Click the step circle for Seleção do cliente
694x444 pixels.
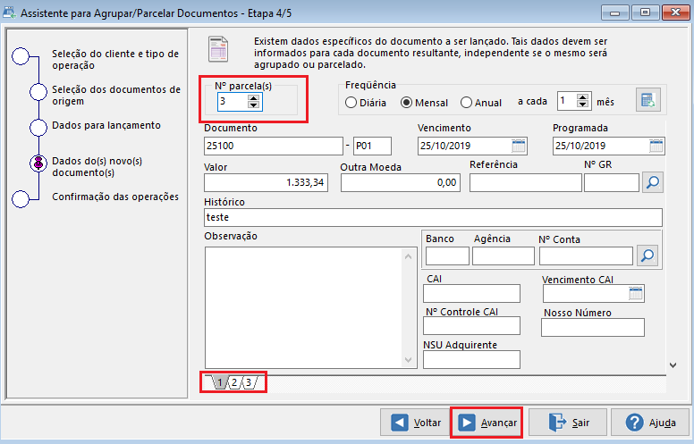(x=21, y=56)
